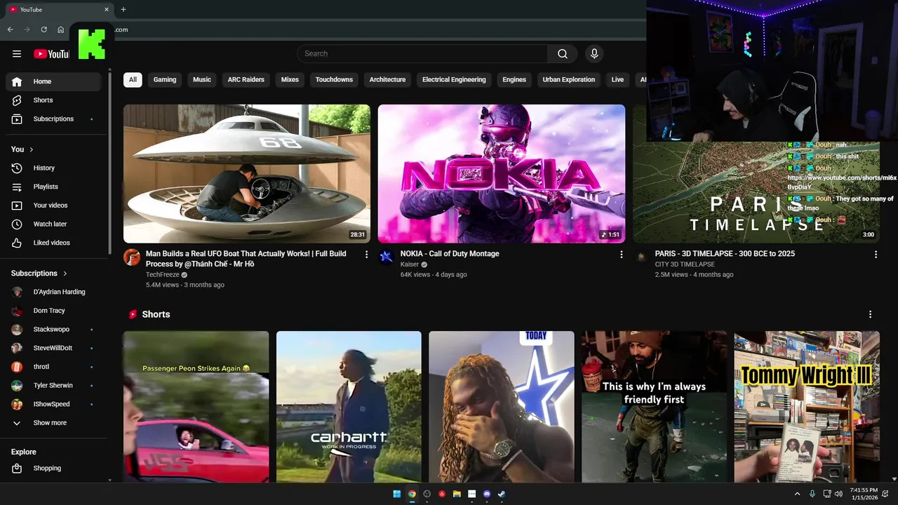Click the YouTube logo
898x505 pixels.
pos(51,54)
